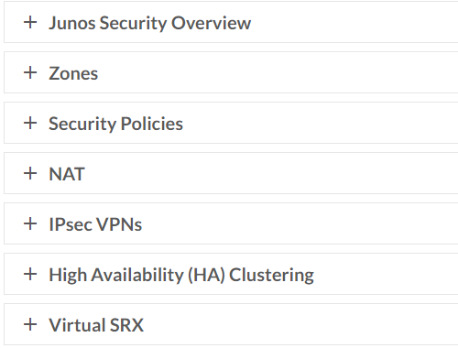Screen dimensions: 458x348
Task: Open the Security Policies heading text
Action: click(x=115, y=124)
